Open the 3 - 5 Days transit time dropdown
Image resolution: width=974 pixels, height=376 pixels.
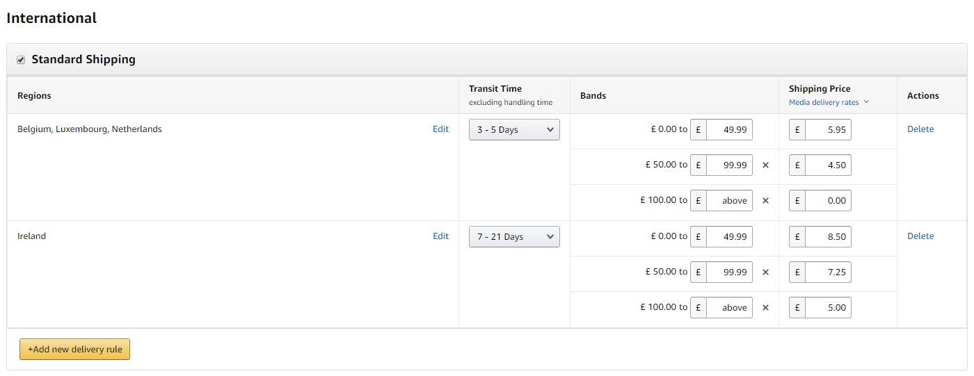(514, 130)
